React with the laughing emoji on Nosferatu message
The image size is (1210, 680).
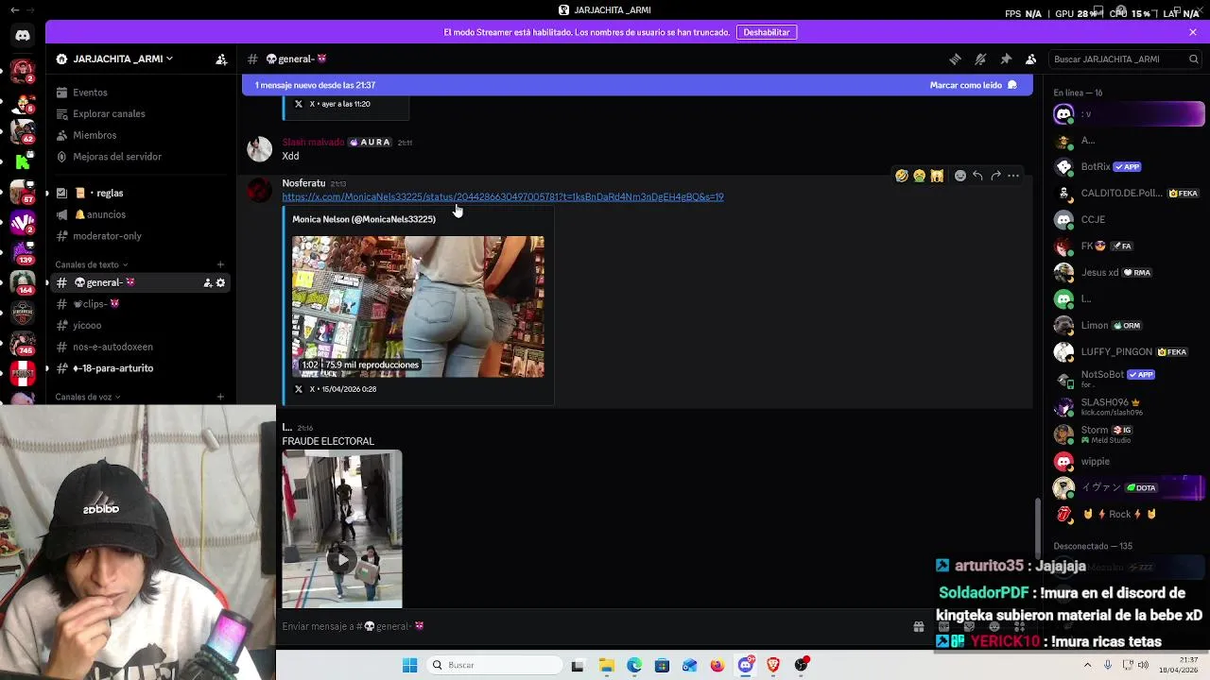[x=902, y=176]
